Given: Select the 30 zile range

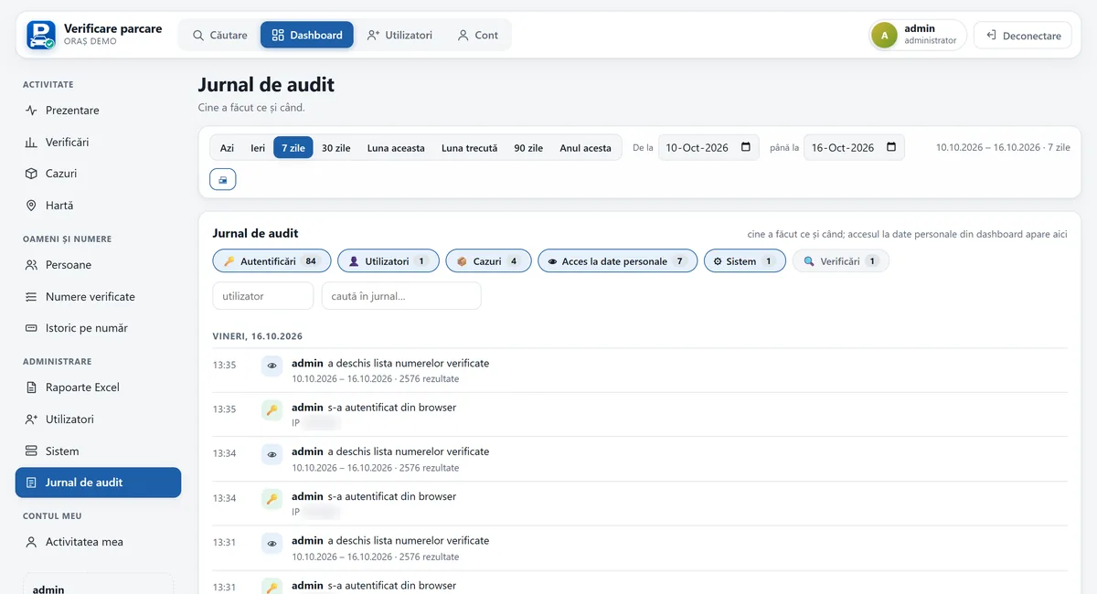Looking at the screenshot, I should coord(335,148).
